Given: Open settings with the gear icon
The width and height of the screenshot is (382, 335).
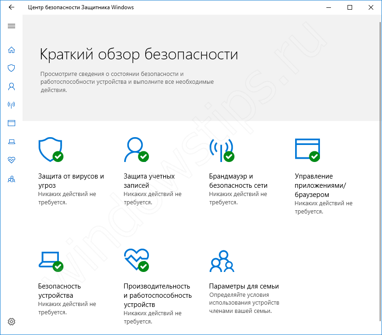Looking at the screenshot, I should [11, 321].
